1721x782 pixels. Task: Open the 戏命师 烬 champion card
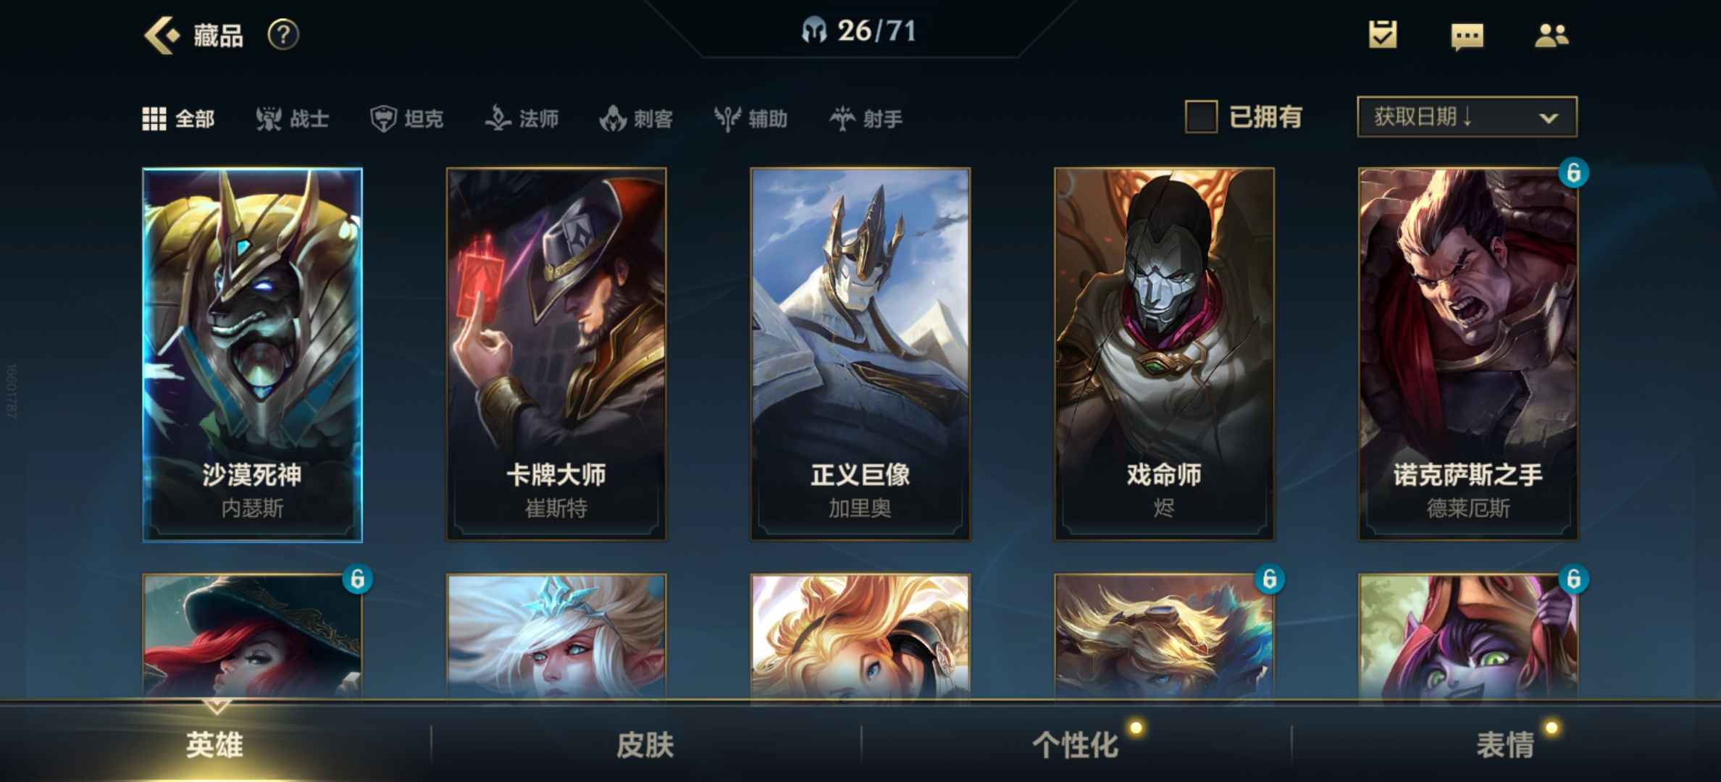click(x=1164, y=354)
